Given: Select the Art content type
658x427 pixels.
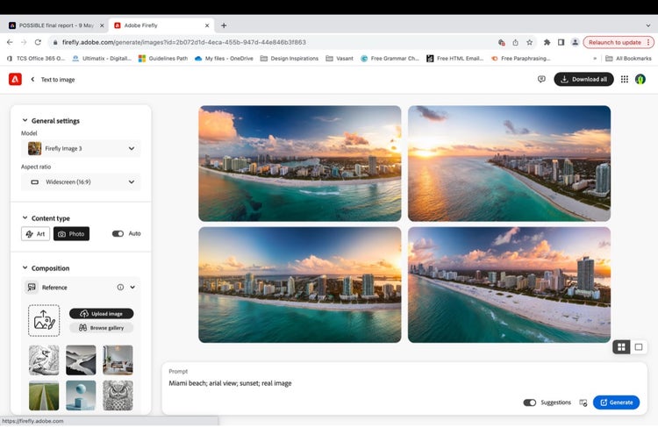Looking at the screenshot, I should coord(36,234).
